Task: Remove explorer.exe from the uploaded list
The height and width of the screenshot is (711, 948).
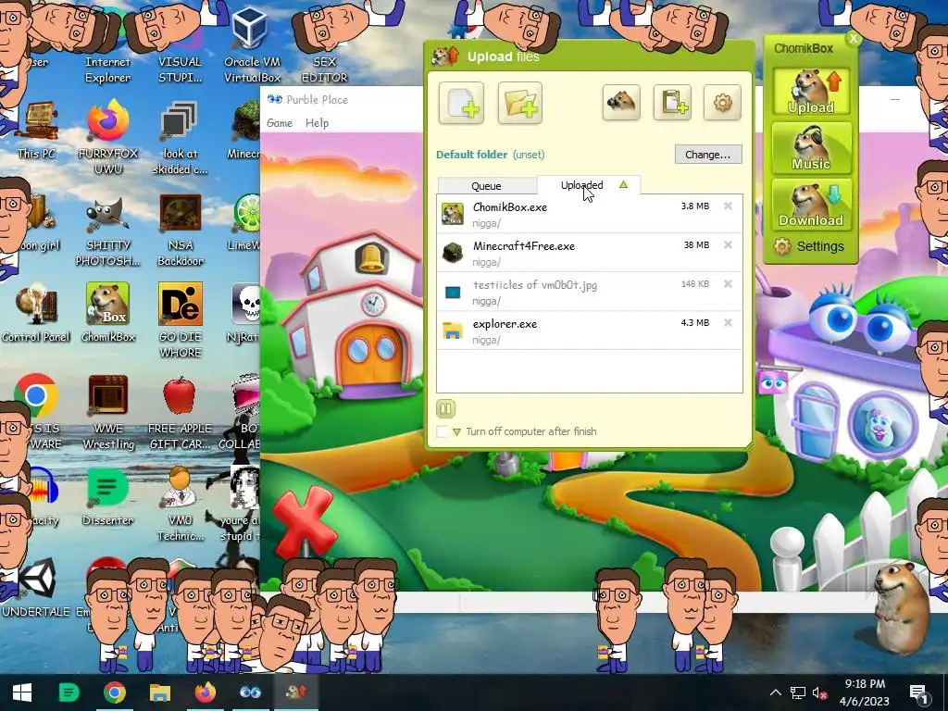Action: (x=728, y=322)
